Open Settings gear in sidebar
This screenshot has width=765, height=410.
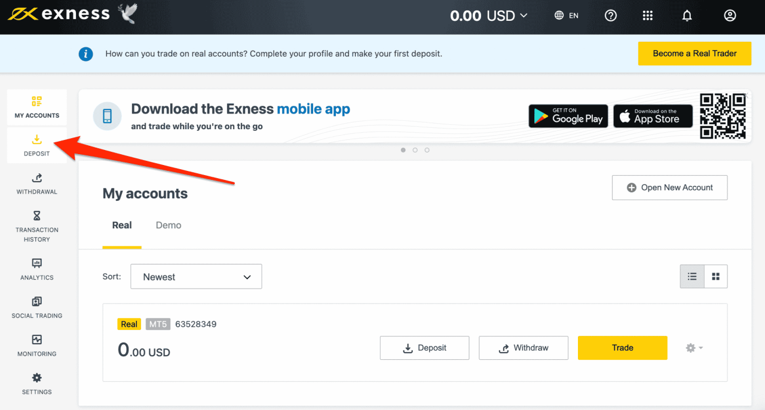tap(36, 383)
